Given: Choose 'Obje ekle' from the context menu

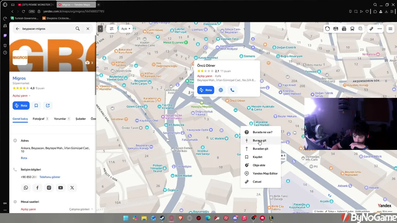Looking at the screenshot, I should 261,165.
